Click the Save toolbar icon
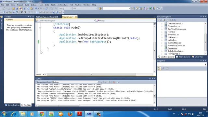The image size is (208, 117). pyautogui.click(x=17, y=8)
